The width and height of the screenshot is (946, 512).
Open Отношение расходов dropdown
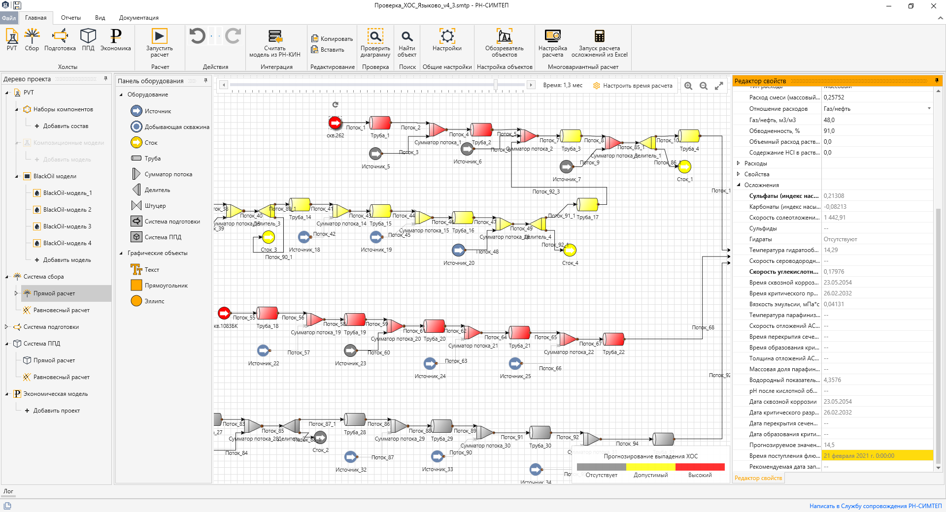[929, 108]
